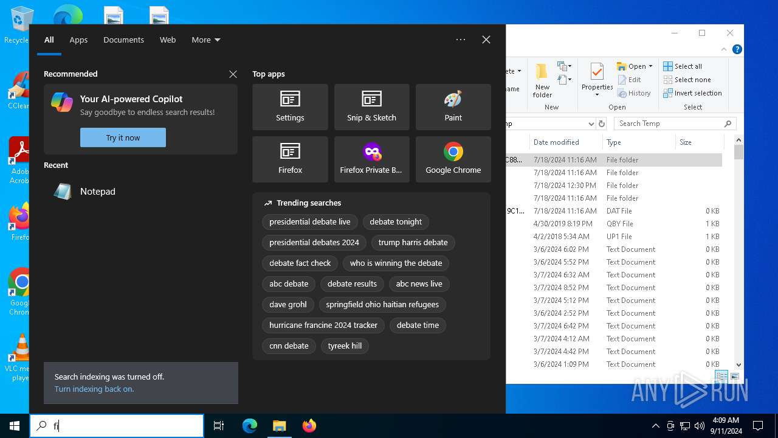
Task: Expand Properties dropdown arrow
Action: pyautogui.click(x=597, y=95)
